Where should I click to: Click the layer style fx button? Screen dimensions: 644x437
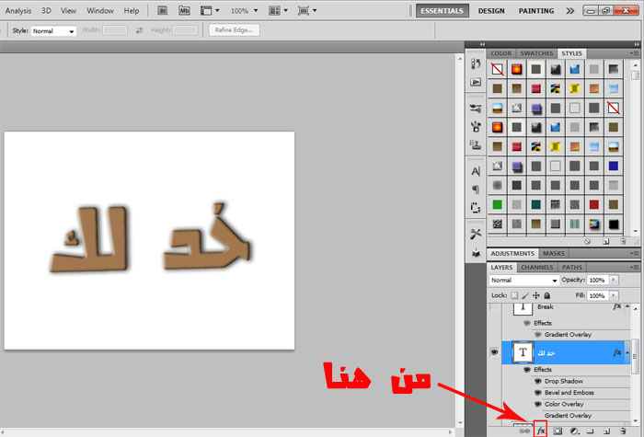[x=541, y=430]
